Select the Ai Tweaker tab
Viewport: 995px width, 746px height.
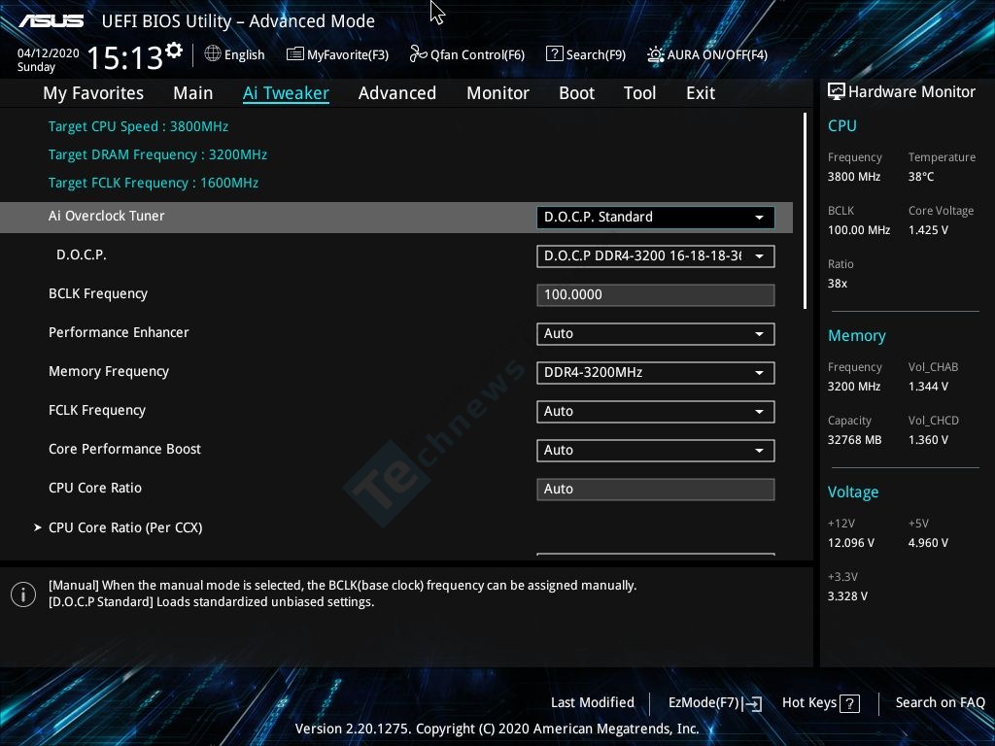coord(286,93)
